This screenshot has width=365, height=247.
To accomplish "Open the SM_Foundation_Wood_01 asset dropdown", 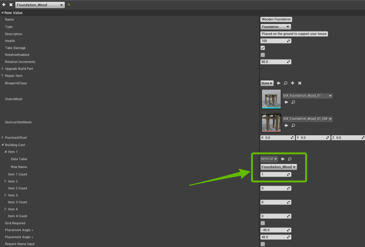I will click(x=307, y=96).
